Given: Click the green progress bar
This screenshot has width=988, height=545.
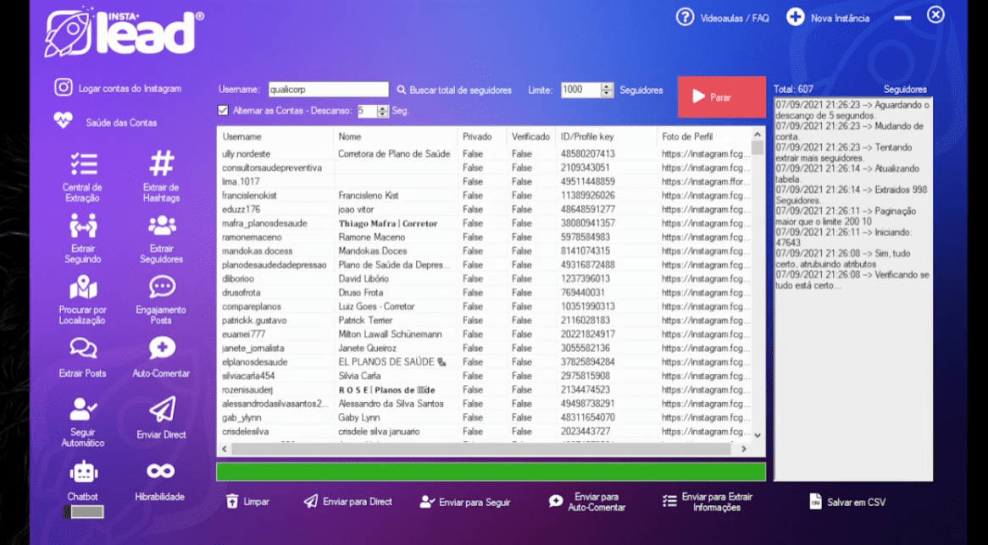Looking at the screenshot, I should 491,471.
